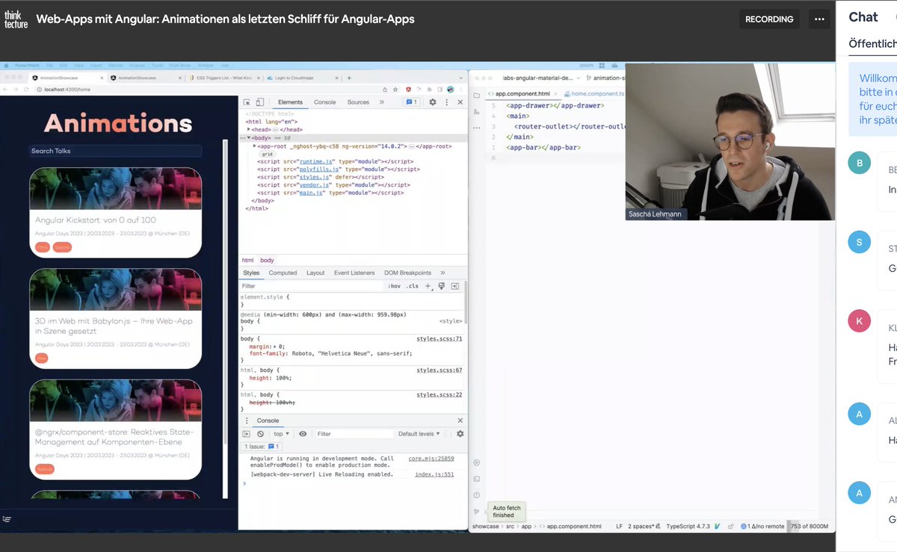
Task: Toggle the computed styles sidebar icon
Action: tap(454, 286)
